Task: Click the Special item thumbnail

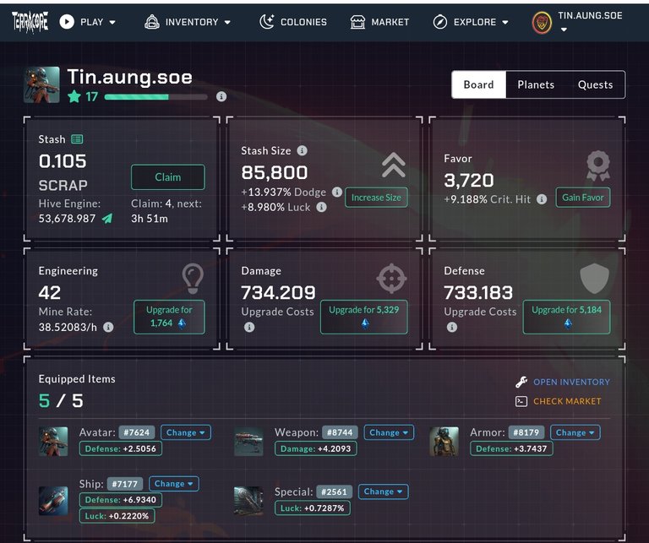Action: coord(248,501)
